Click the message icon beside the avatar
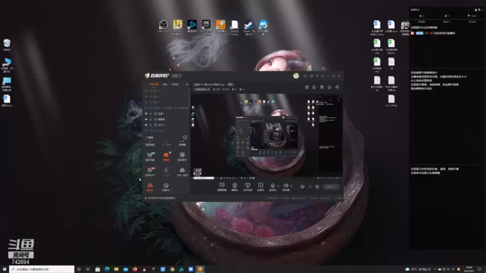 click(x=305, y=76)
